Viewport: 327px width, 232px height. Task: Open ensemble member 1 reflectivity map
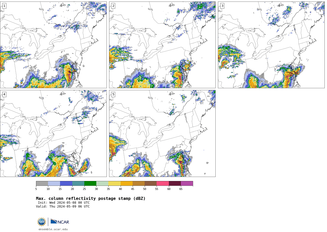pyautogui.click(x=53, y=45)
